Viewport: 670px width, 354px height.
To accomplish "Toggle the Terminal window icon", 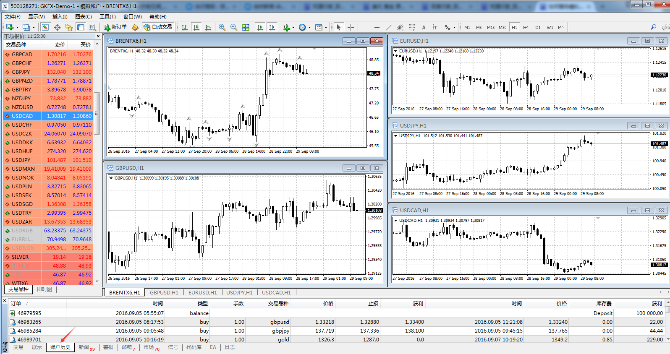I will coord(81,27).
